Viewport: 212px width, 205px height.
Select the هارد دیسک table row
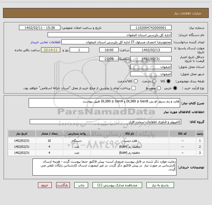click(106, 141)
